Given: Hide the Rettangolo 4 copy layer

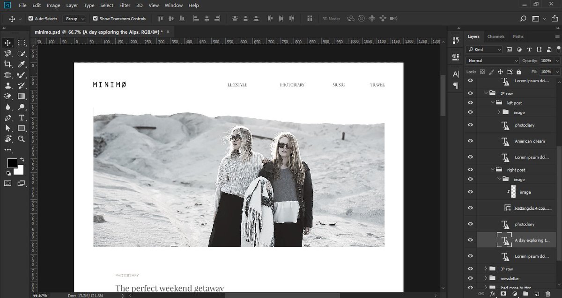Looking at the screenshot, I should coord(470,208).
